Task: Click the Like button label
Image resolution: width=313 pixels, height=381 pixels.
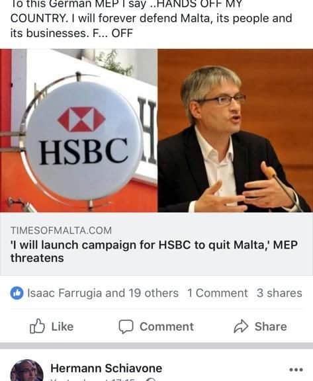Action: pyautogui.click(x=62, y=327)
